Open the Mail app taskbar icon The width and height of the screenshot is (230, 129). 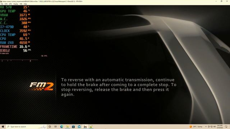[79, 126]
